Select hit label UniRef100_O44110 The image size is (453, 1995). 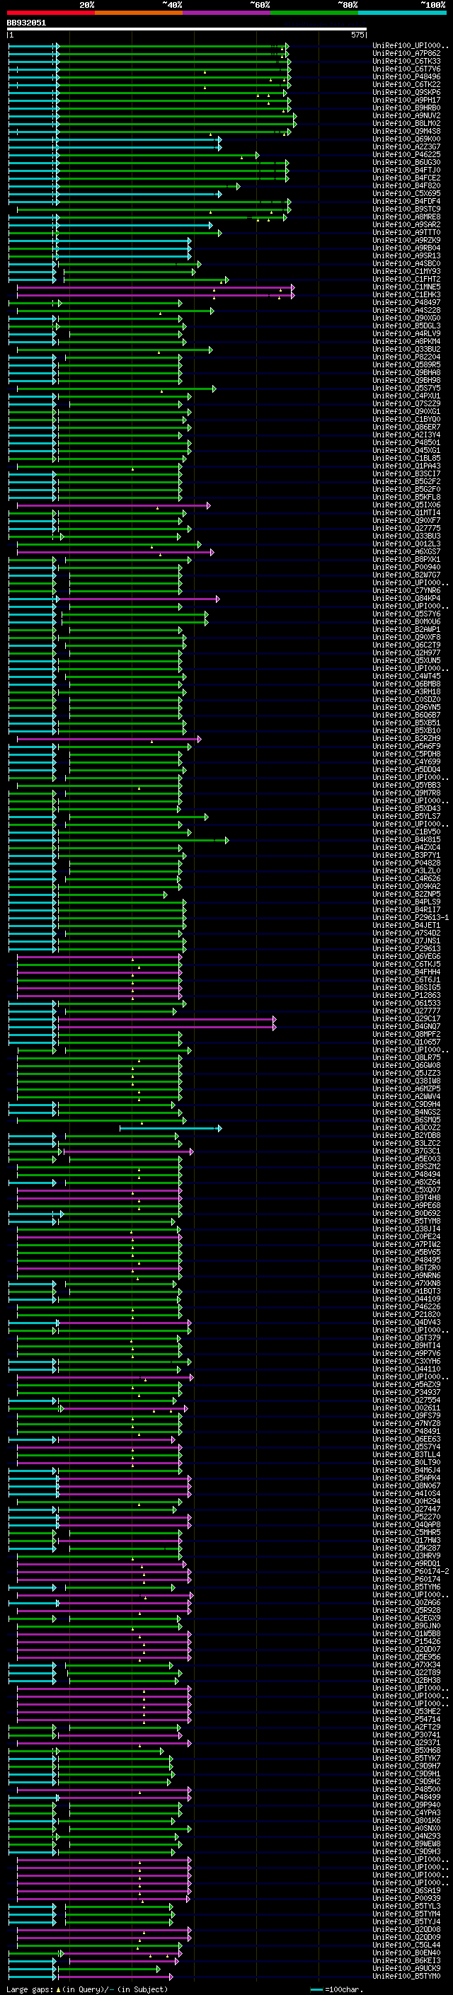click(x=406, y=1369)
